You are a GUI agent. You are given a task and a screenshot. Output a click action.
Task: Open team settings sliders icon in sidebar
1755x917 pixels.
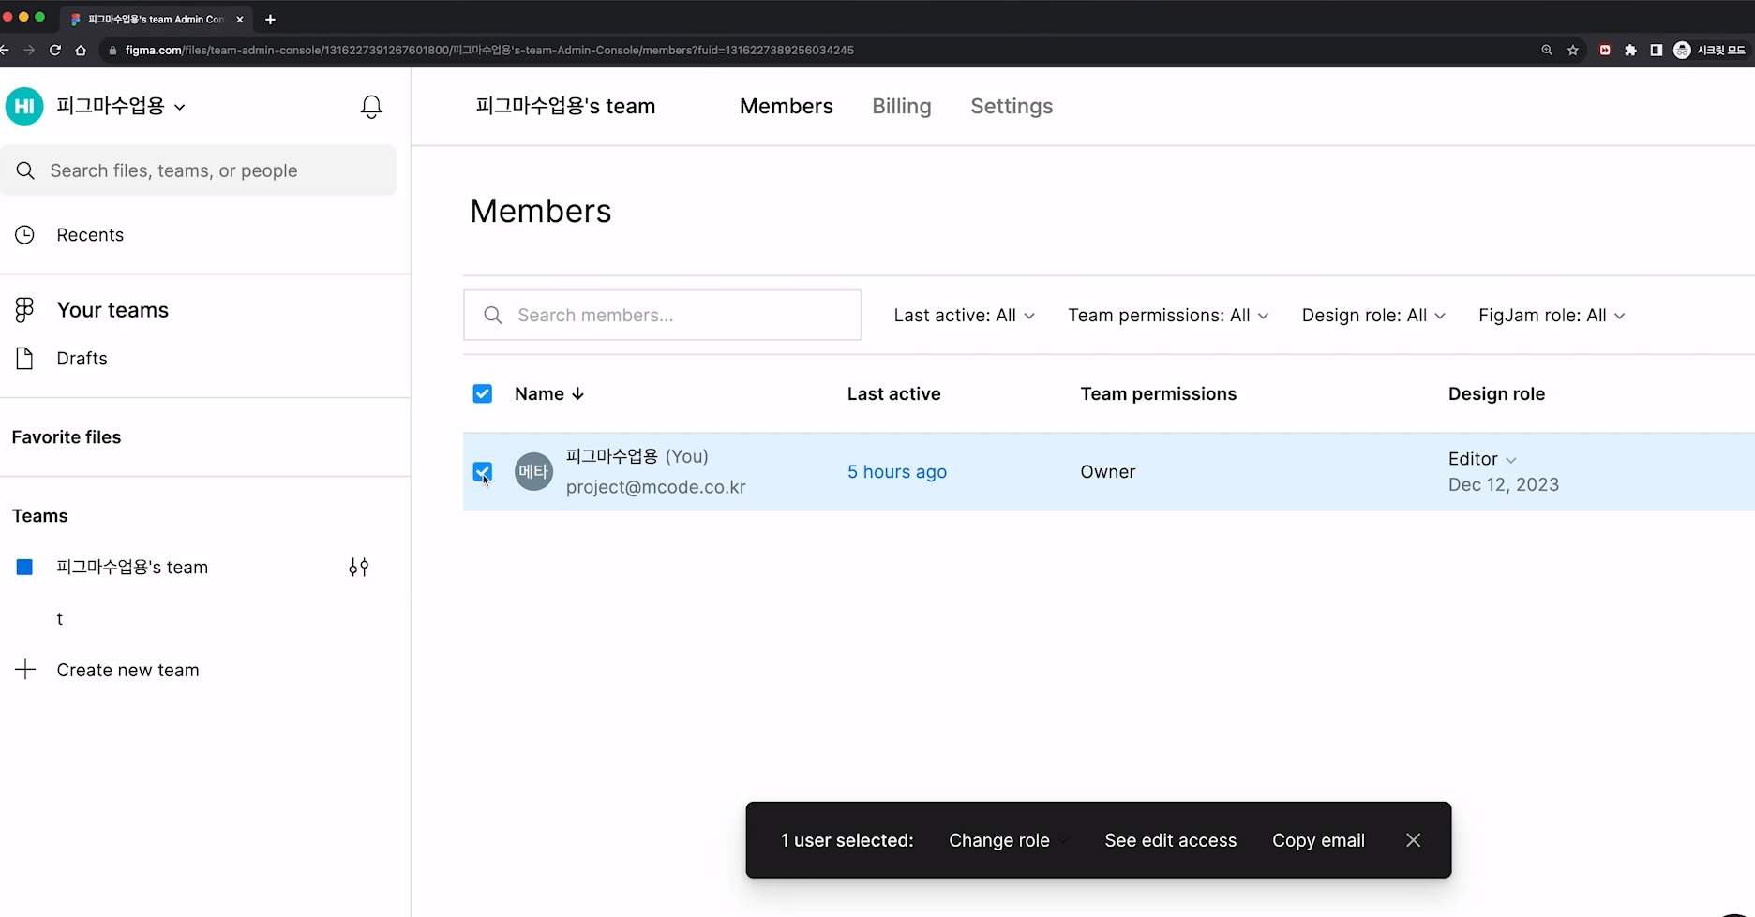point(359,567)
